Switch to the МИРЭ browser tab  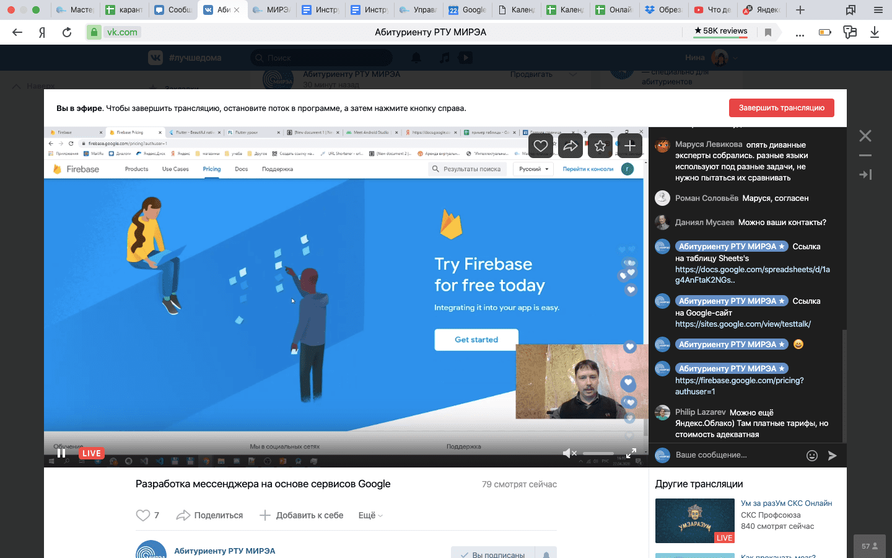(271, 10)
